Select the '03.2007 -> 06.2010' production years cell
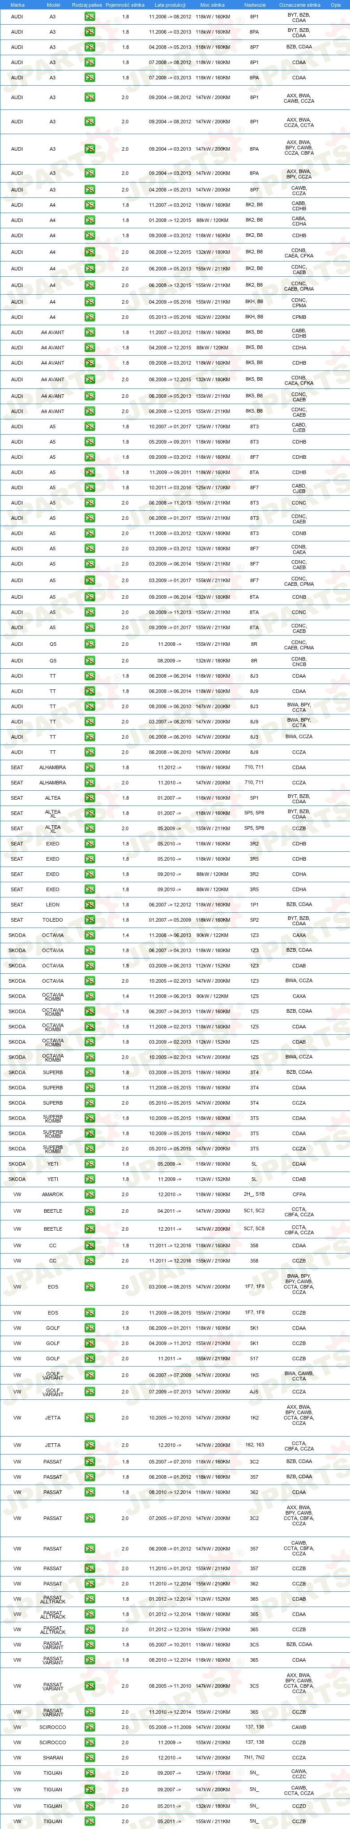 point(170,722)
